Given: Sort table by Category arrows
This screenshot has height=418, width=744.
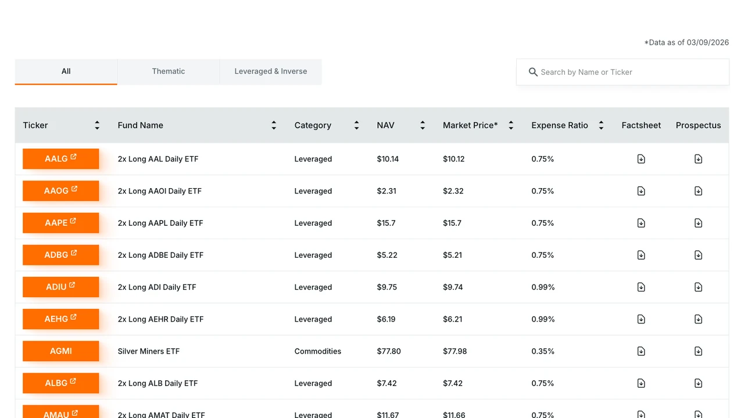Looking at the screenshot, I should point(356,125).
